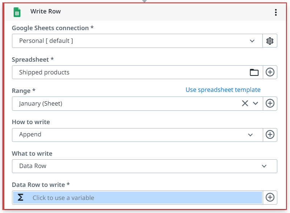The width and height of the screenshot is (290, 213).
Task: Open the How to write Append dropdown
Action: tap(250, 135)
